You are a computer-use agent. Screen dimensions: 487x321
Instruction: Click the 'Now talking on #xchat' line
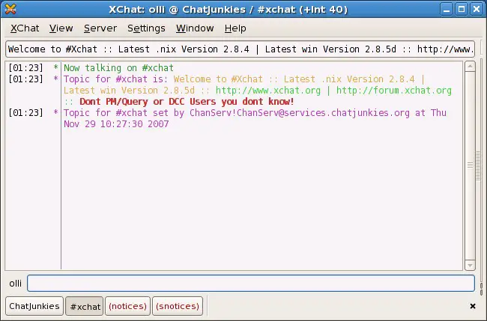click(118, 68)
